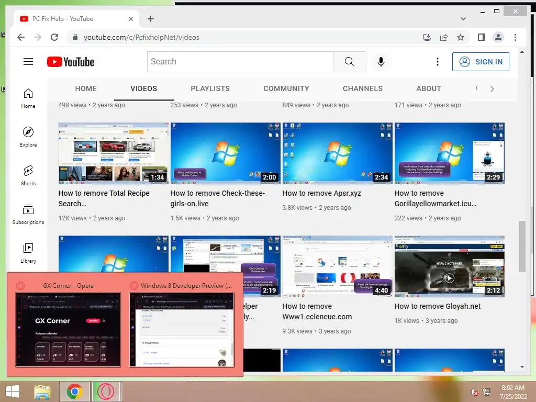Switch to Chrome taskbar icon
Viewport: 536px width, 402px height.
point(74,392)
